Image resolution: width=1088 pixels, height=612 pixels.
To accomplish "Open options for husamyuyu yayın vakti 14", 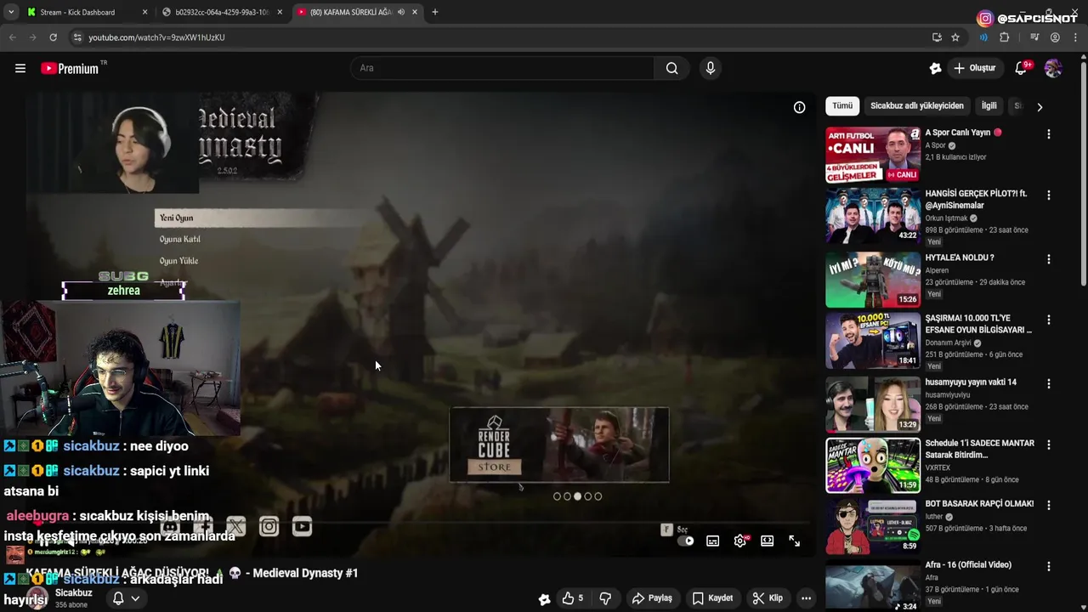I will click(x=1048, y=384).
